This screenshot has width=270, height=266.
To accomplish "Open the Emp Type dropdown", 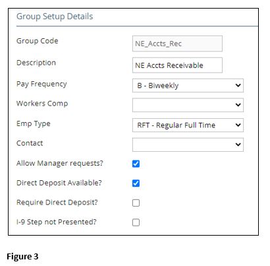I will click(x=188, y=125).
